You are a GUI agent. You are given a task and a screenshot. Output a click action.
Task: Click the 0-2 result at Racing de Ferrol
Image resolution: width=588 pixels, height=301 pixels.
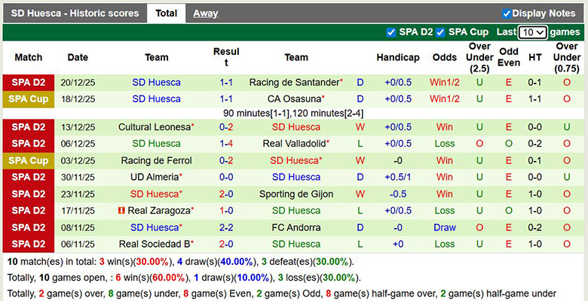pos(226,160)
